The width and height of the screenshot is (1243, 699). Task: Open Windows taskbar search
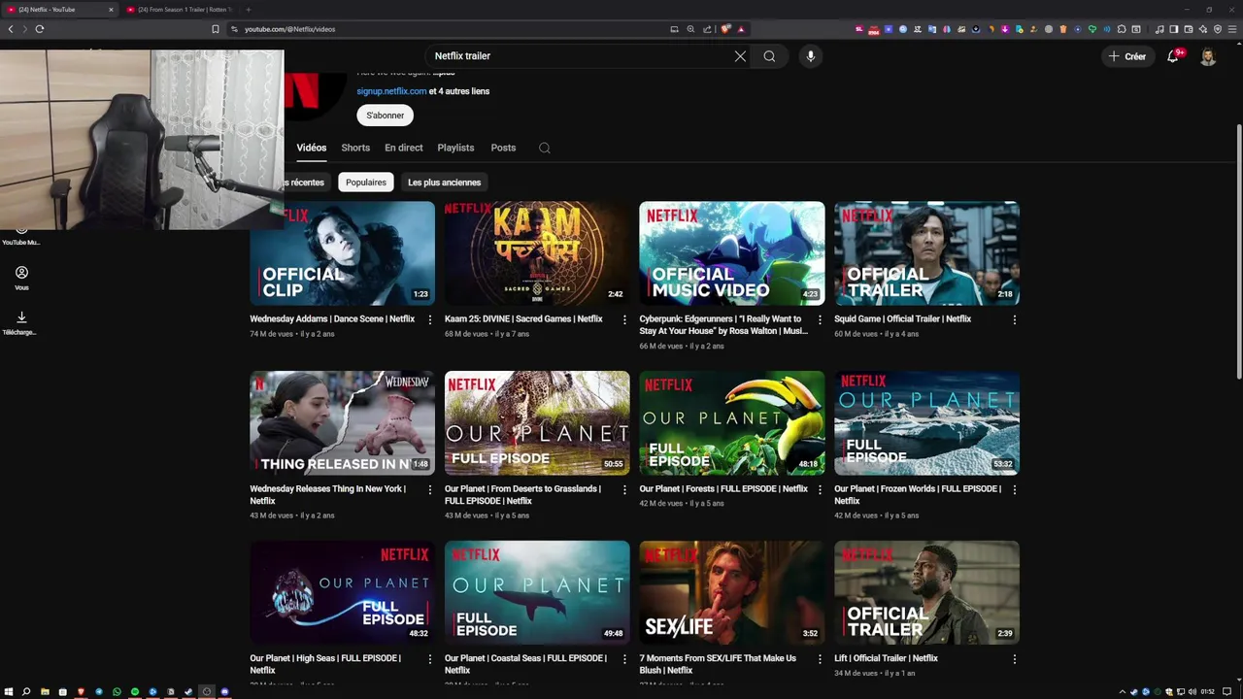point(26,691)
